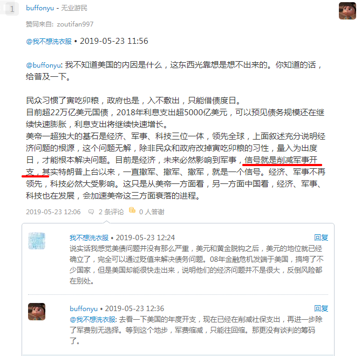Click the 2019-05-23 12:24 comment timestamp
The height and width of the screenshot is (356, 361).
[145, 238]
